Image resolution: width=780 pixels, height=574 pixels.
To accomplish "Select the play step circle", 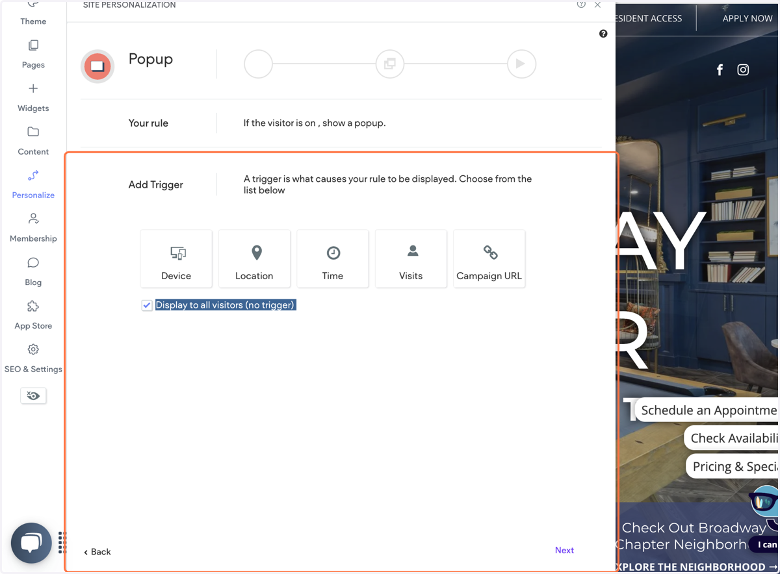I will 521,64.
